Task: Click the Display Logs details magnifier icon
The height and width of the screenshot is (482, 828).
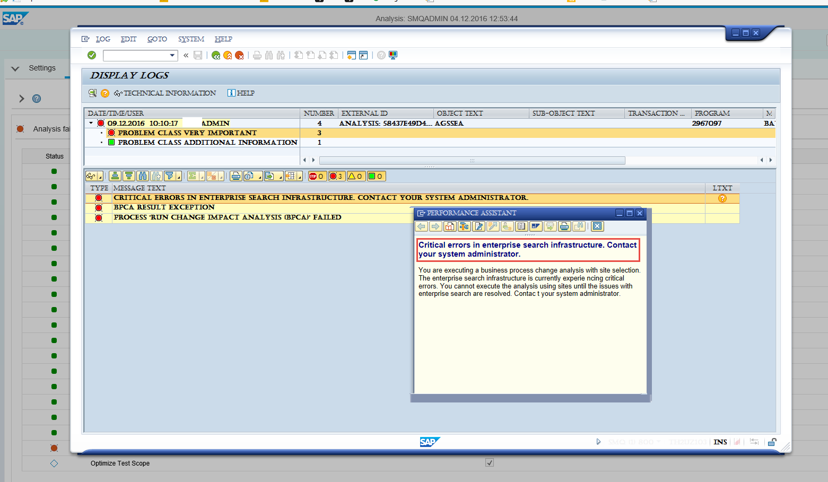Action: pos(93,93)
